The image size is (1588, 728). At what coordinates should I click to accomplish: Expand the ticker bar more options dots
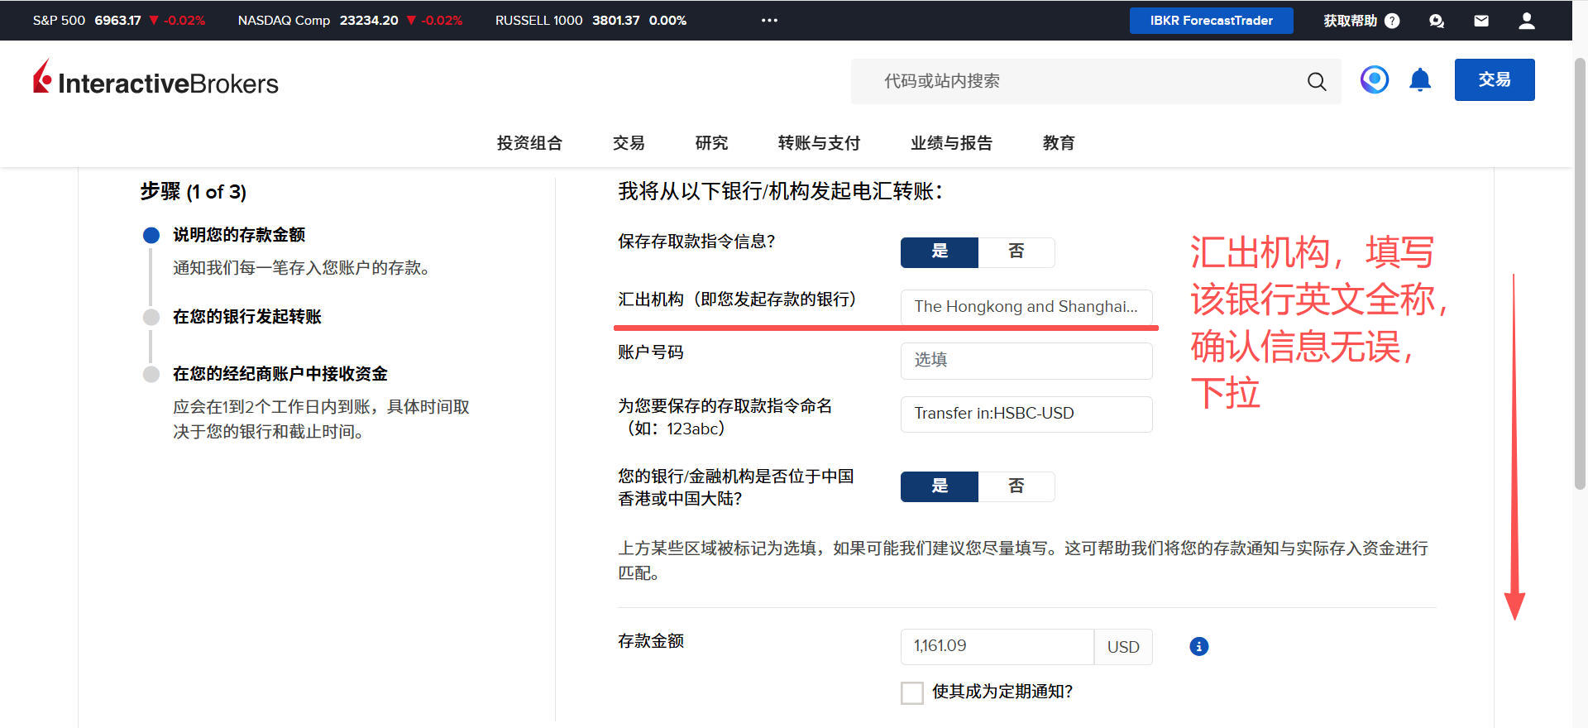click(769, 21)
